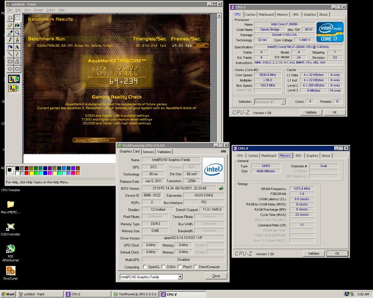Open Caches tab in top CPU-Z window
373x298 pixels.
coord(250,15)
